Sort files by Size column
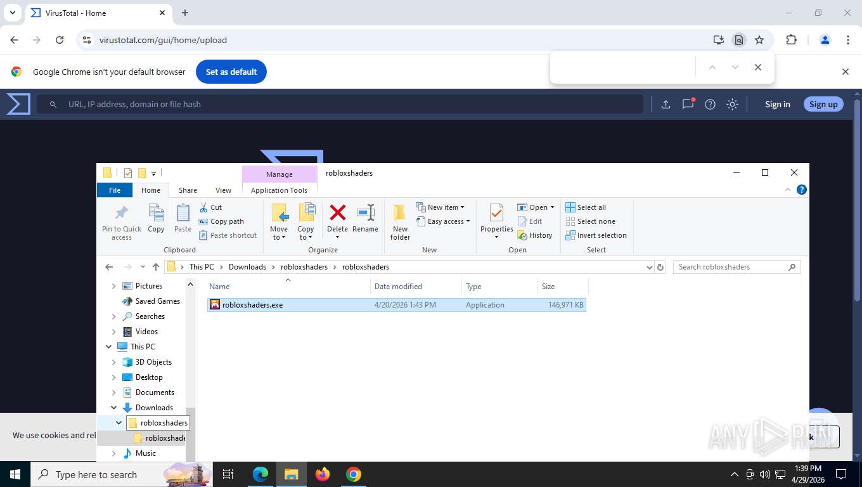862x487 pixels. tap(563, 287)
